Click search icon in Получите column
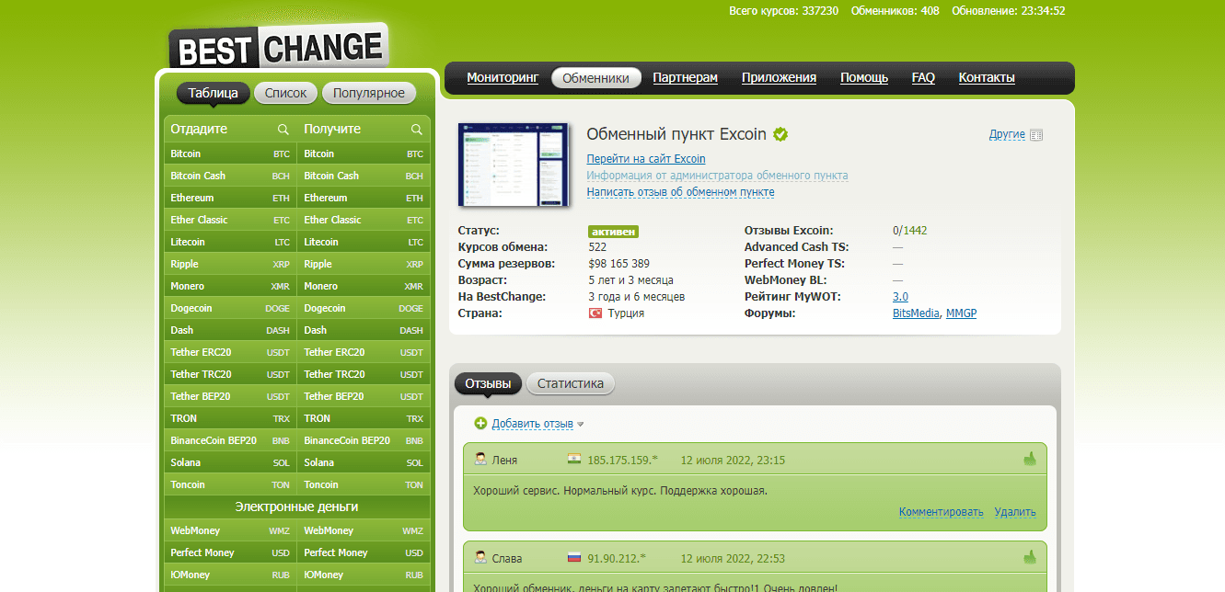Image resolution: width=1225 pixels, height=592 pixels. coord(417,130)
